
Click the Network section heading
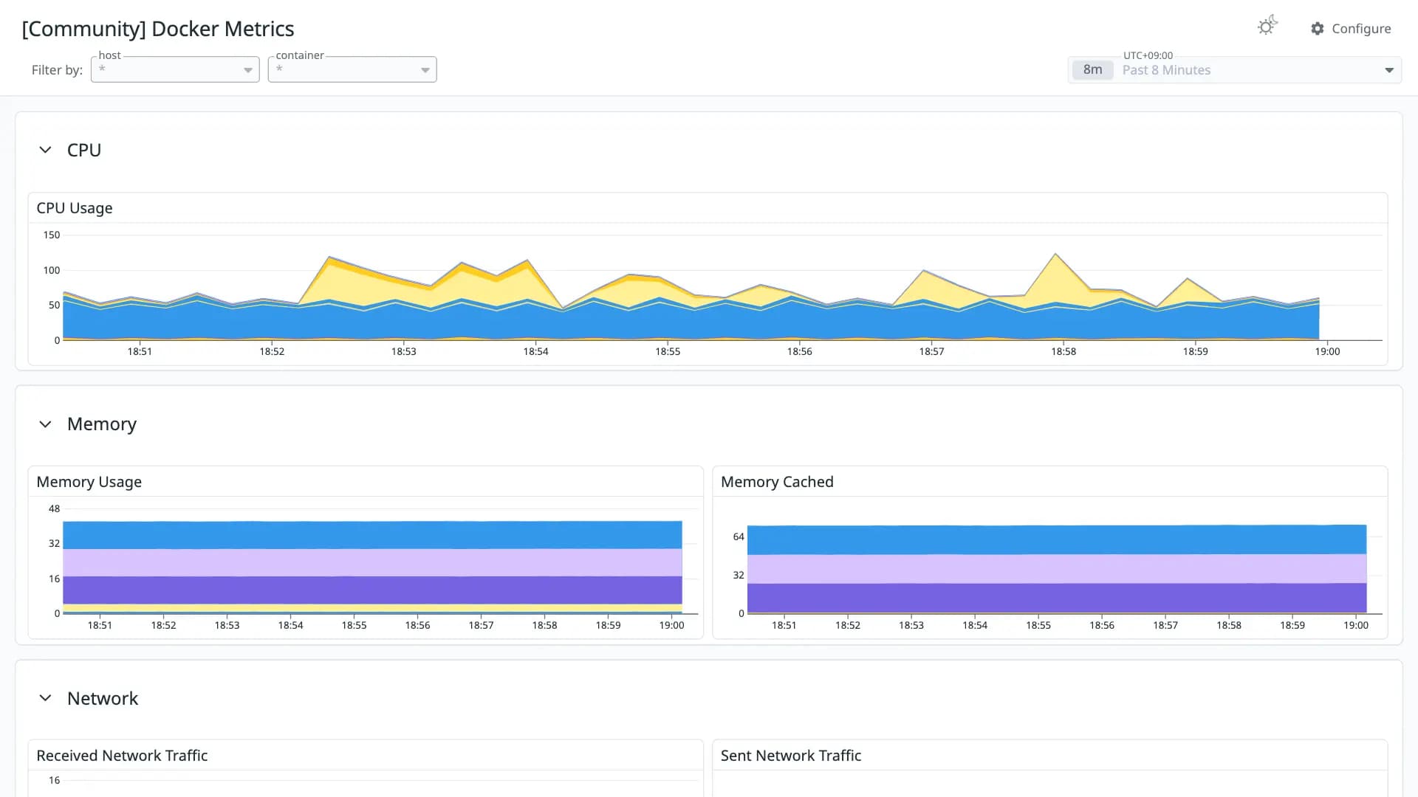(x=103, y=698)
